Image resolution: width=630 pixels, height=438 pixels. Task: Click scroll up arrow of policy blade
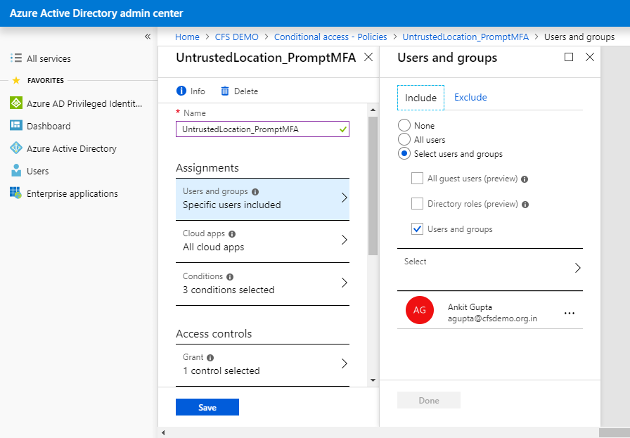pos(373,110)
